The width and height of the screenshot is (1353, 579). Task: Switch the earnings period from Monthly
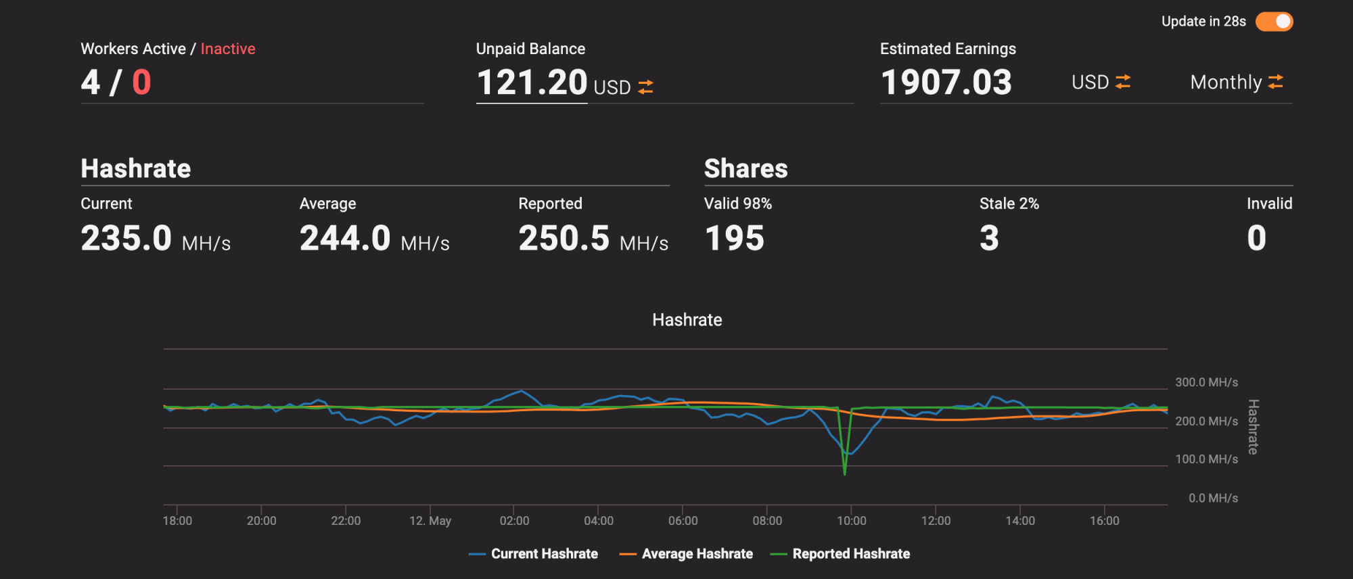(1226, 83)
